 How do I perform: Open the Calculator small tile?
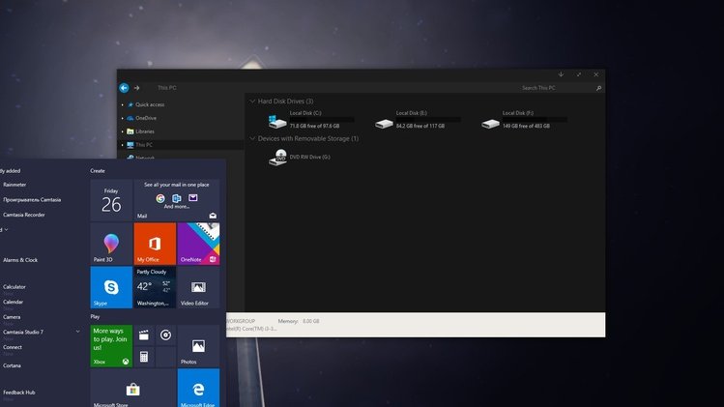point(144,357)
